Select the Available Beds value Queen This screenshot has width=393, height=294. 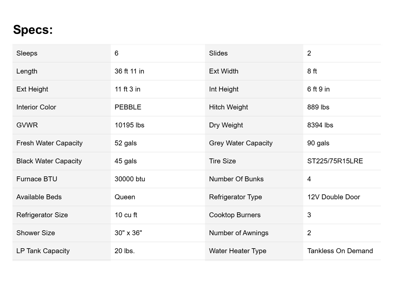click(125, 197)
